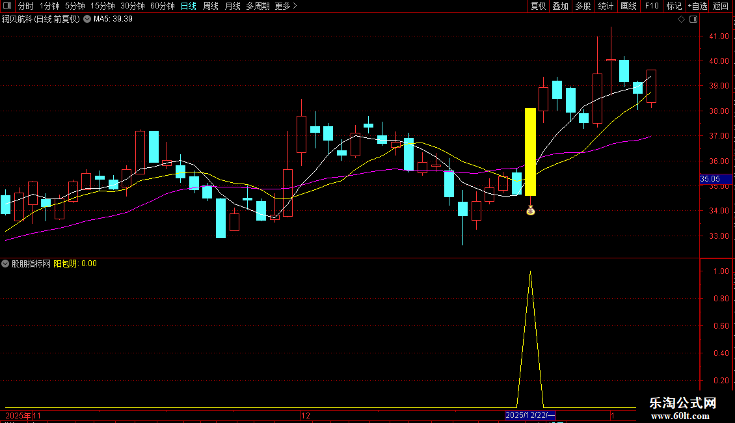The image size is (735, 423).
Task: Add stock to 自选 watchlist
Action: (697, 6)
